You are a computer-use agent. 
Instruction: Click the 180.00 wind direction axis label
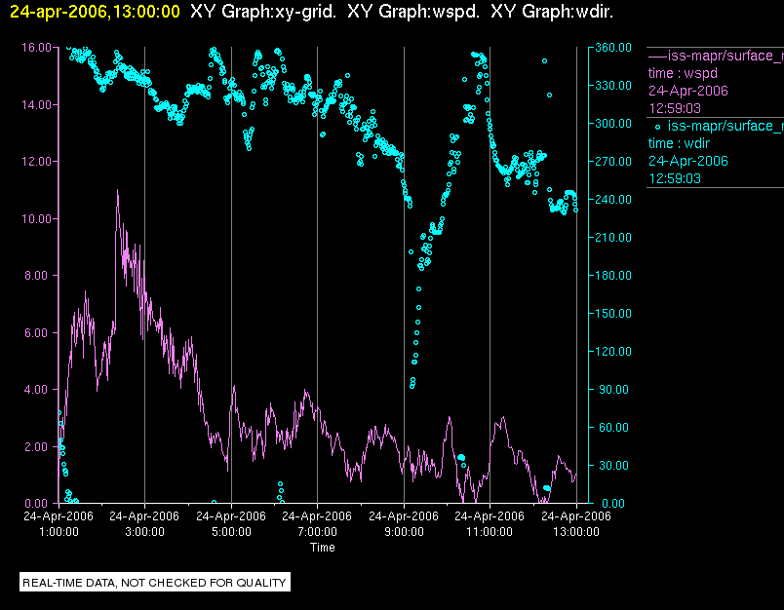coord(613,275)
